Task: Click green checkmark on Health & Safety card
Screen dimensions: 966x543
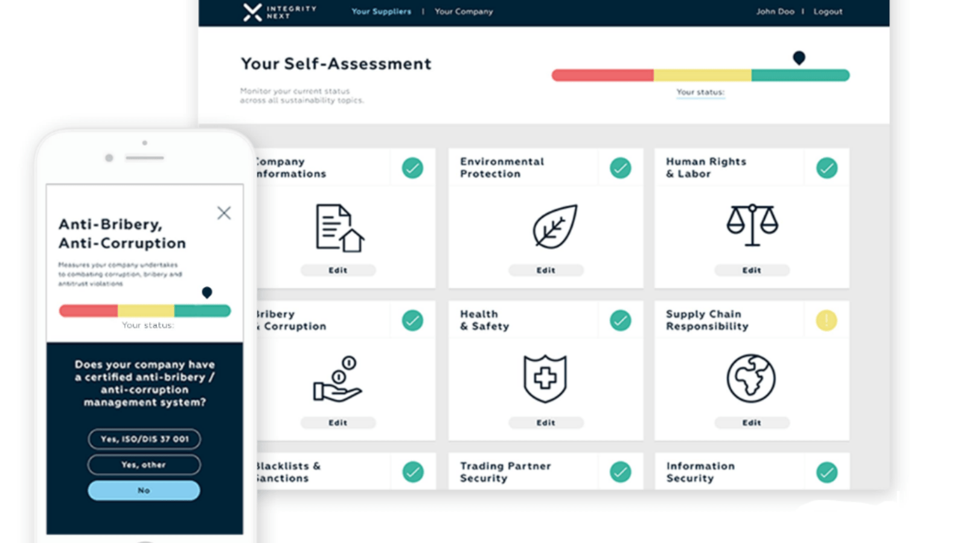Action: point(621,320)
